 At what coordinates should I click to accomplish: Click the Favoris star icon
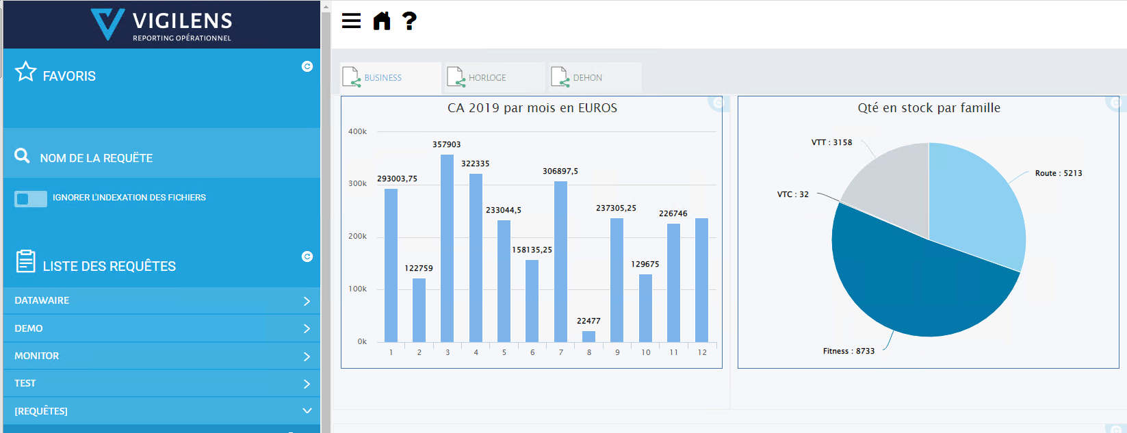pos(26,72)
